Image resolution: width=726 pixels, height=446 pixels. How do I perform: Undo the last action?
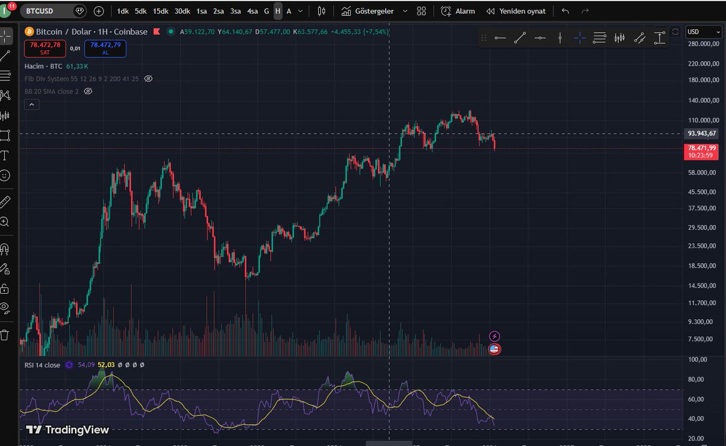click(x=565, y=11)
